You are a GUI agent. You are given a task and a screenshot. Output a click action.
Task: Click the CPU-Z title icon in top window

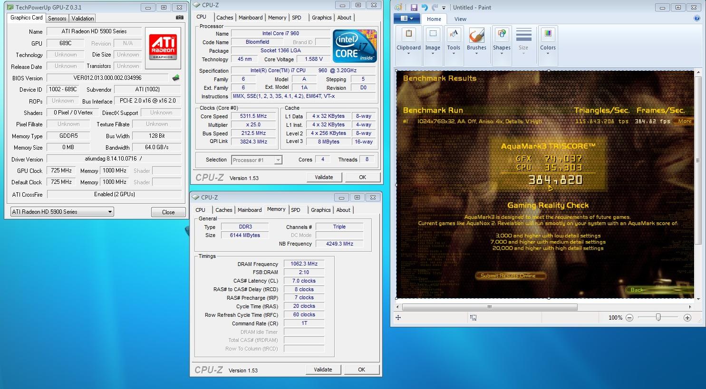[x=196, y=5]
